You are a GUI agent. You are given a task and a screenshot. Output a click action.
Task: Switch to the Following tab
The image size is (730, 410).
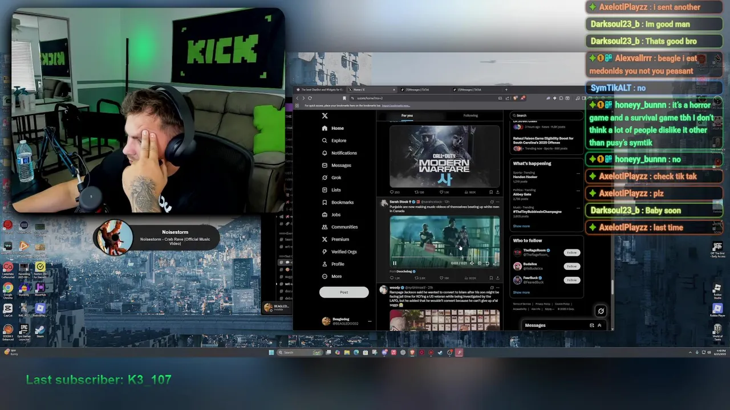tap(471, 116)
